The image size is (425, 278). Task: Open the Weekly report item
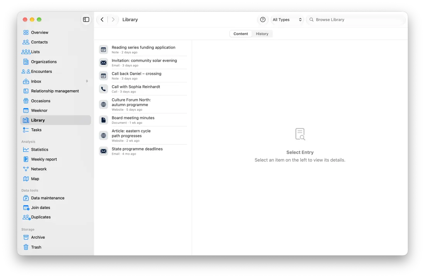(56, 159)
